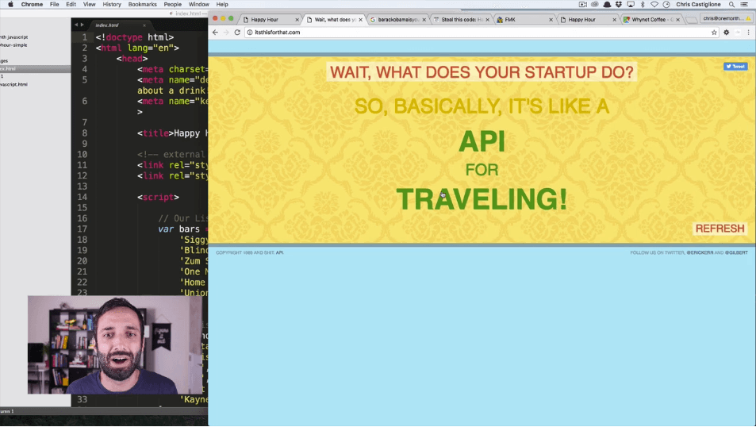Viewport: 756px width, 427px height.
Task: Open the API link in the page footer
Action: click(280, 253)
